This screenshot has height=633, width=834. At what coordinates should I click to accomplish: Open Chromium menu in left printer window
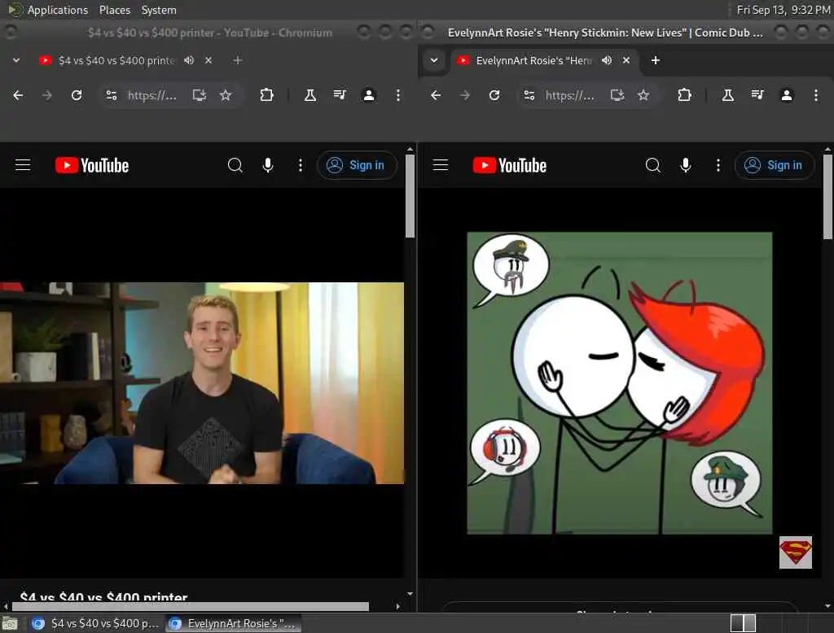(397, 95)
